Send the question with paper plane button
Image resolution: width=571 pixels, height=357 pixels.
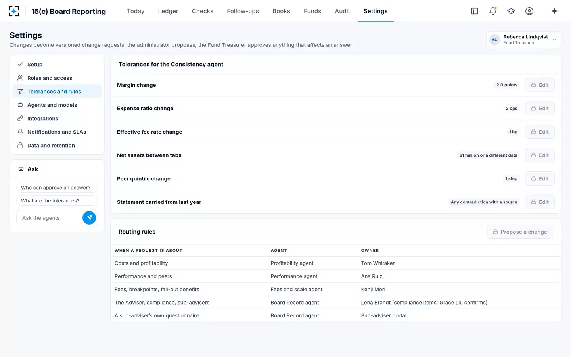tap(89, 218)
